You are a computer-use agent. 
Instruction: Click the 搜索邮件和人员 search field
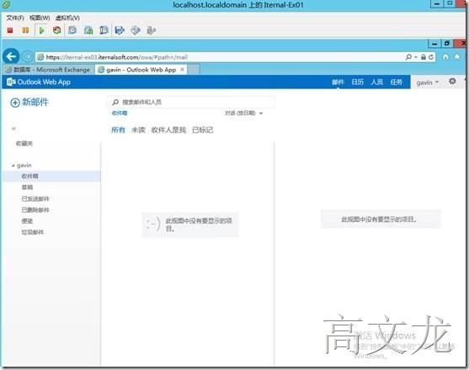point(191,102)
